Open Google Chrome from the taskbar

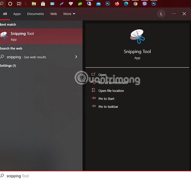(x=135, y=4)
